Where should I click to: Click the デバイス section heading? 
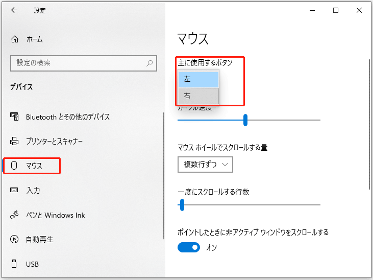[x=21, y=87]
